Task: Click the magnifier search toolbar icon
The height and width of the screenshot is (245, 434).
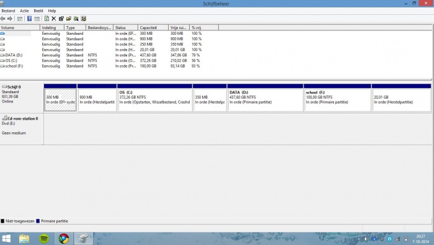Action: pyautogui.click(x=76, y=19)
